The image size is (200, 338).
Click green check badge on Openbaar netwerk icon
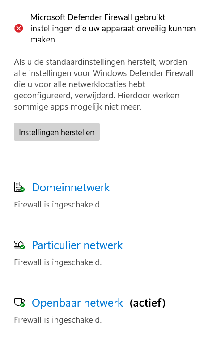pyautogui.click(x=22, y=305)
